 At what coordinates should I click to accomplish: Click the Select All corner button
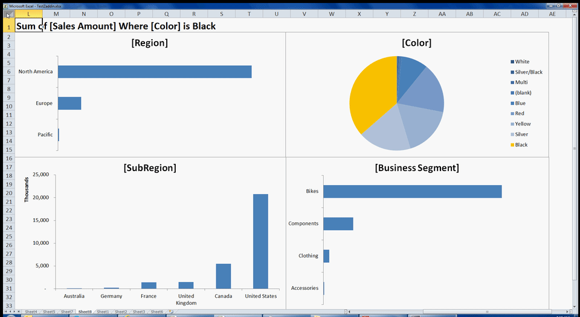[x=8, y=14]
